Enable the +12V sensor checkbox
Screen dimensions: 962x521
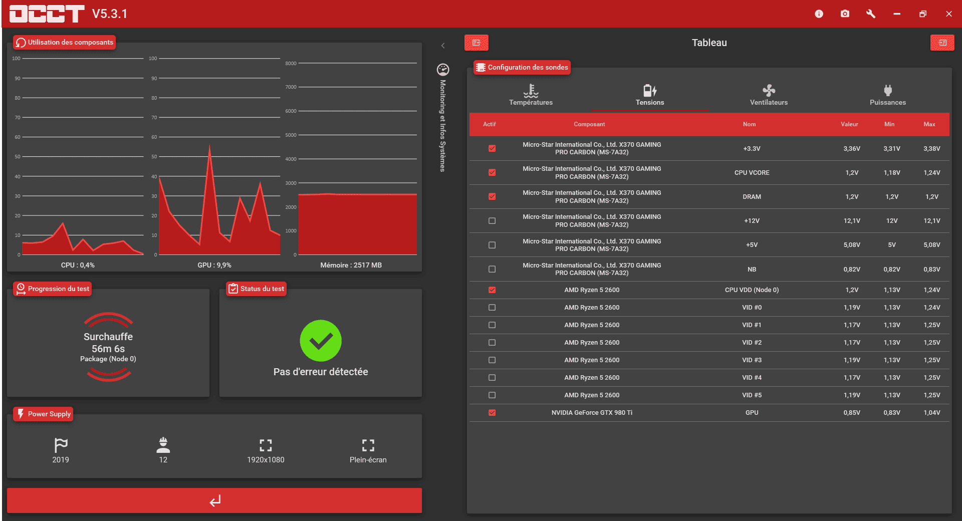[x=492, y=221]
